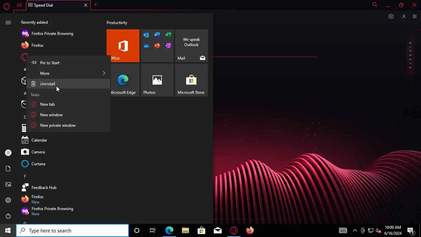Open GX Corner gamepad icon
421x237 pixels.
[x=19, y=5]
